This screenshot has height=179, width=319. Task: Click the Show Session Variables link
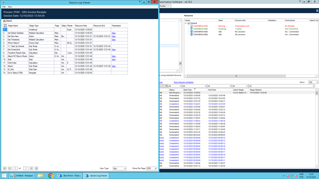[x=184, y=82]
